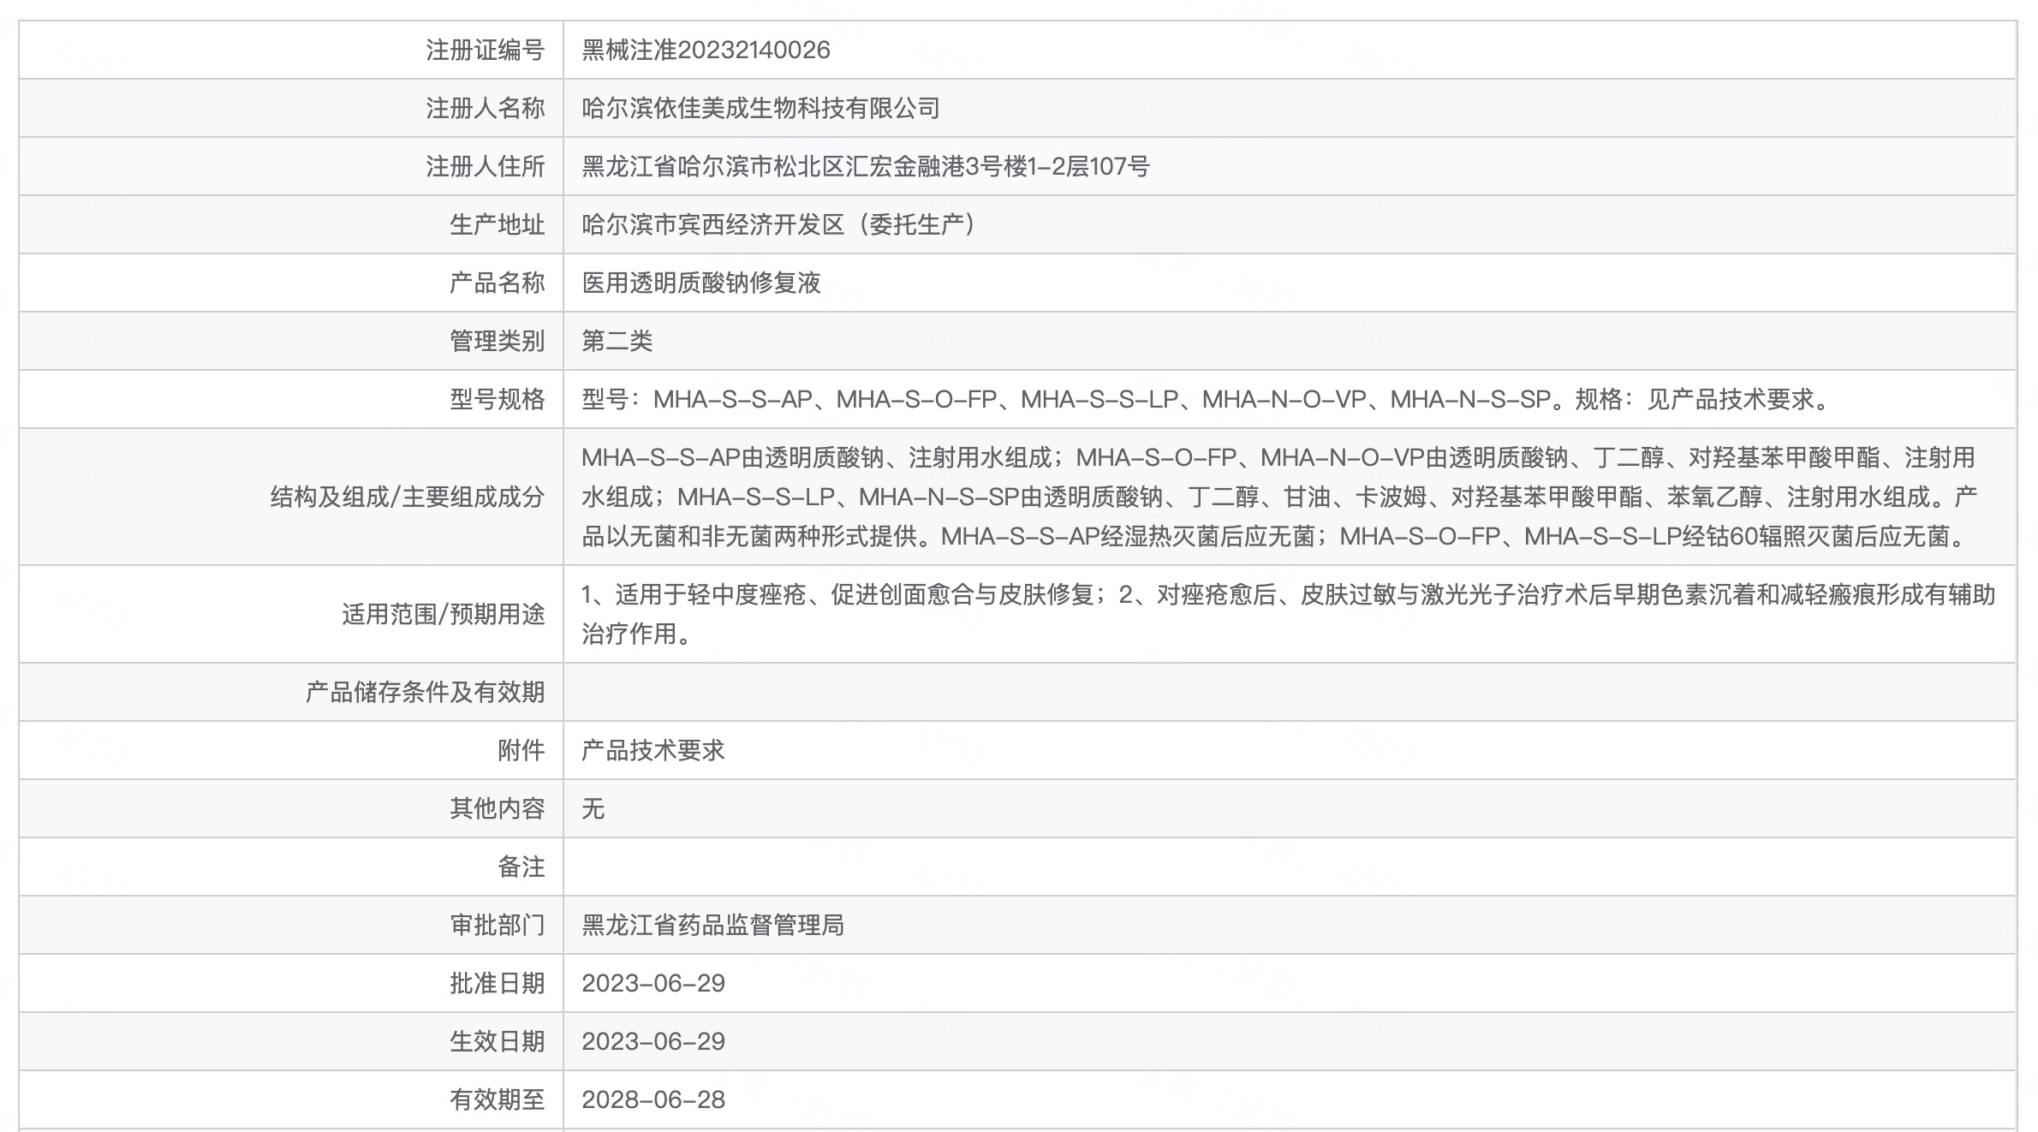This screenshot has height=1132, width=2038.
Task: Select the model list starting with 型号：MHA-S-S-AP
Action: (1205, 399)
